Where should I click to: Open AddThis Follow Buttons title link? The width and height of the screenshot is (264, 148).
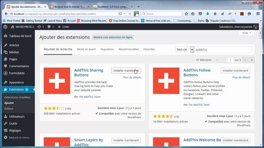pyautogui.click(x=197, y=73)
